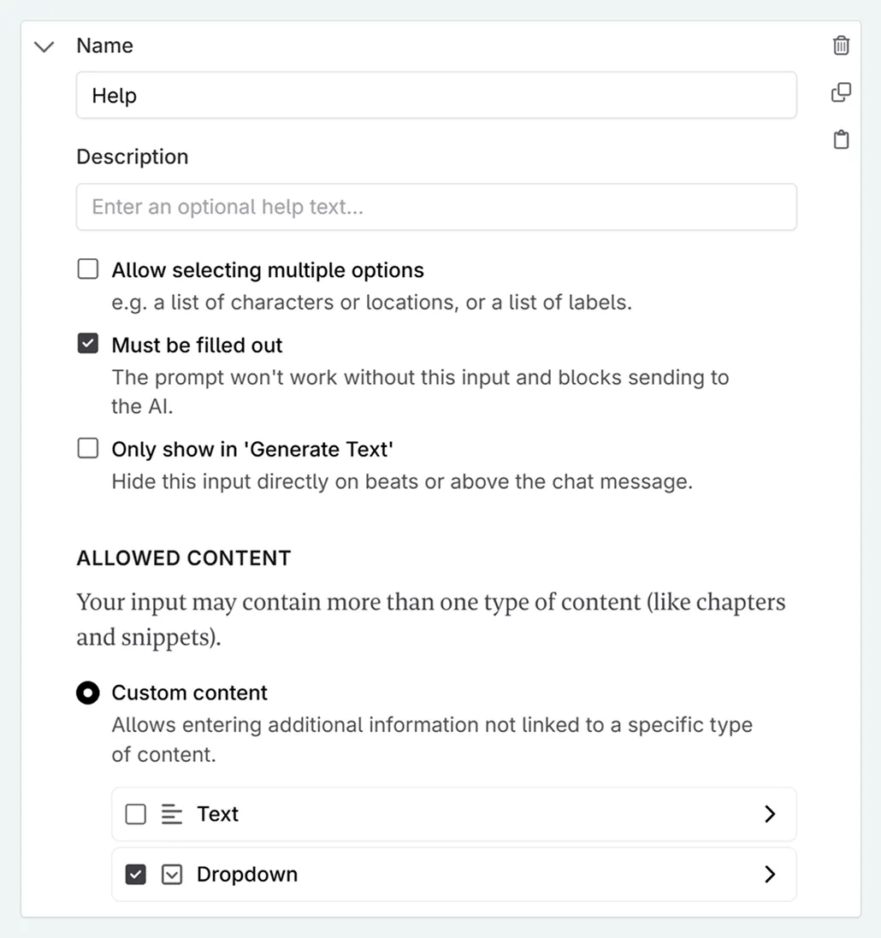The width and height of the screenshot is (881, 938).
Task: Click the clipboard paste icon
Action: [x=841, y=139]
